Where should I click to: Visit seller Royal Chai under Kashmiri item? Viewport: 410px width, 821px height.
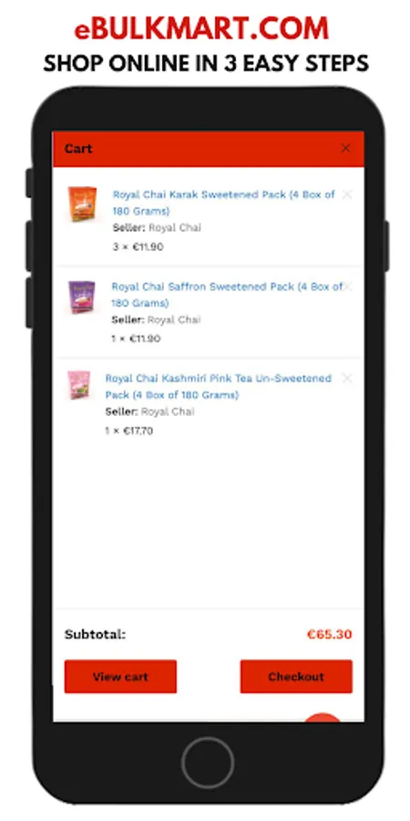[168, 412]
